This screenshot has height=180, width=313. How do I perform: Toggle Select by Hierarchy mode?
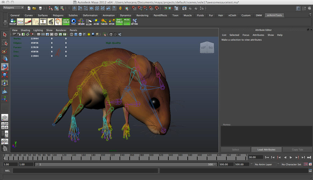click(51, 8)
